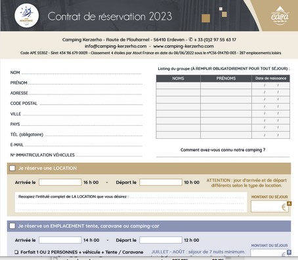Image resolution: width=298 pixels, height=260 pixels.
Task: Check the 'Je réserve un EMPLACEMENT' checkbox
Action: [x=12, y=226]
